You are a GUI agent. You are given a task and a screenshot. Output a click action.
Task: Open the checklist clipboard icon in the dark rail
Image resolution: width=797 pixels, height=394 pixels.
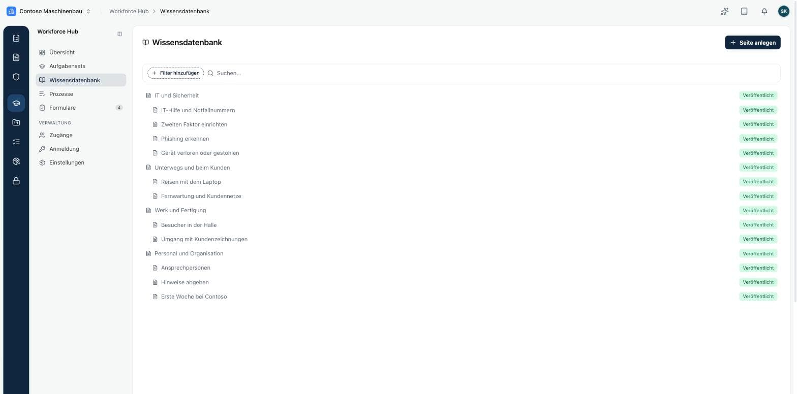click(x=16, y=38)
